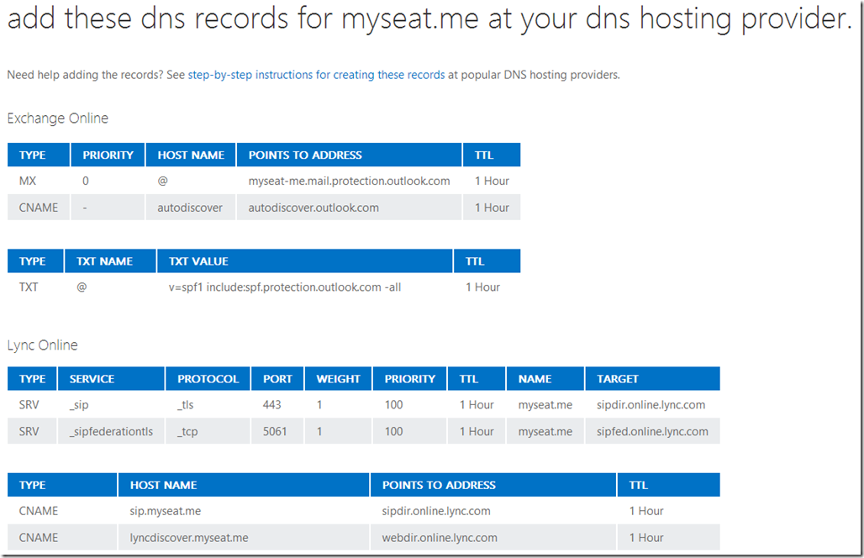The image size is (864, 558).
Task: Open the step-by-step instructions link
Action: 316,75
